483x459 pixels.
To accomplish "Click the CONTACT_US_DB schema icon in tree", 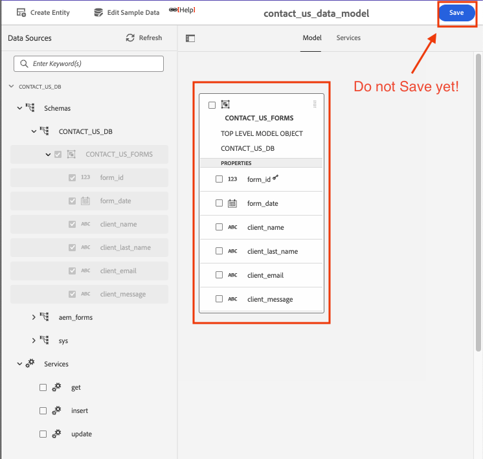I will pyautogui.click(x=45, y=131).
